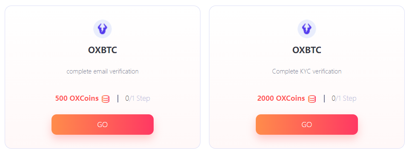Viewport: 409px width, 153px height.
Task: Click the word 'Step' in the email card
Action: click(x=143, y=99)
